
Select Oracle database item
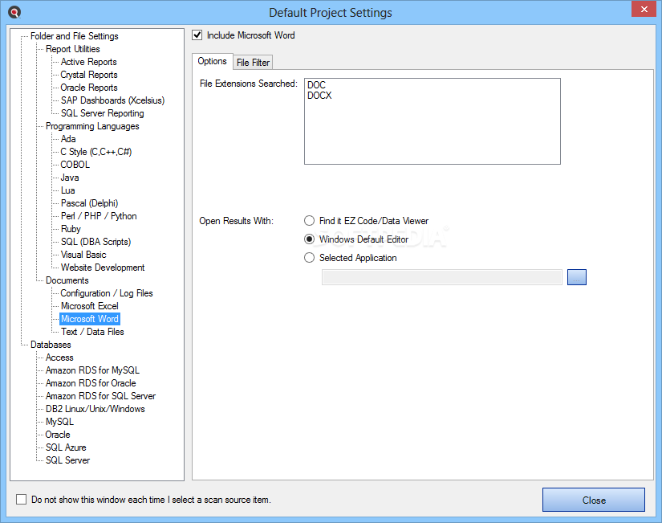58,435
